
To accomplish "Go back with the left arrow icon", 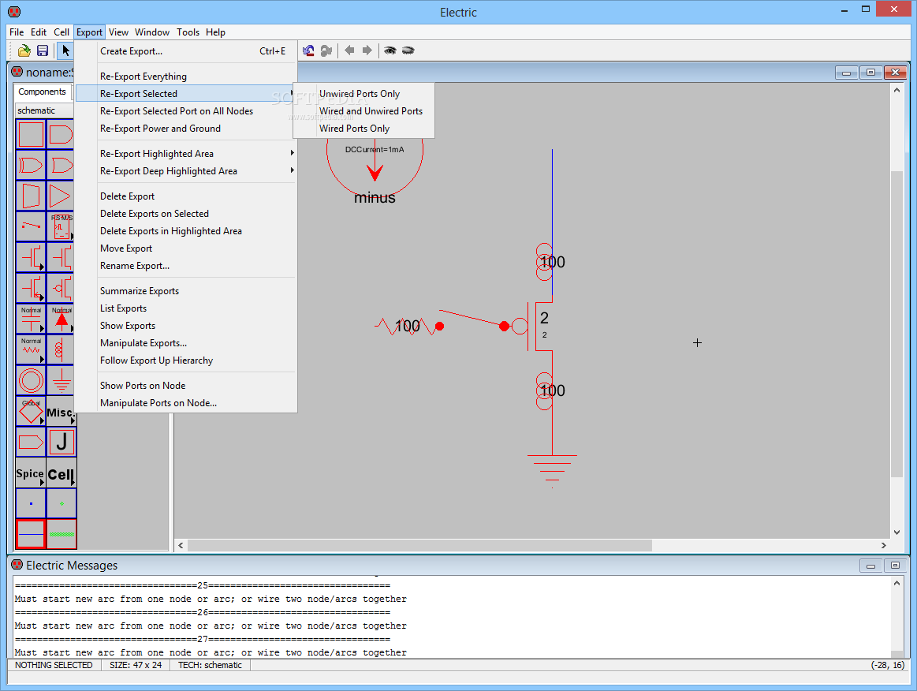I will point(349,50).
